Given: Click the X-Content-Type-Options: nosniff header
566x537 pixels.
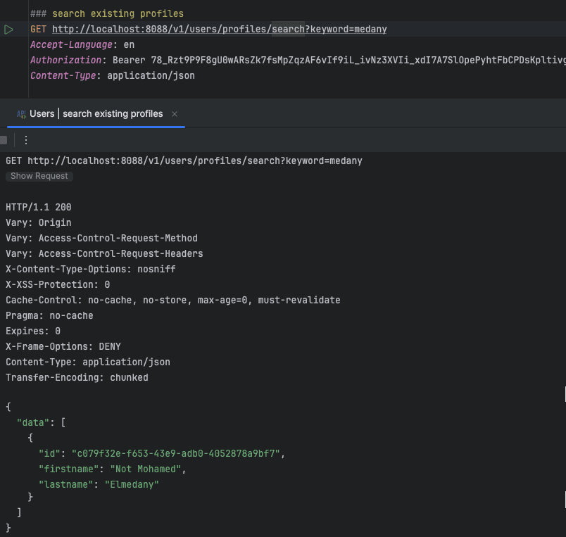Looking at the screenshot, I should pyautogui.click(x=91, y=270).
